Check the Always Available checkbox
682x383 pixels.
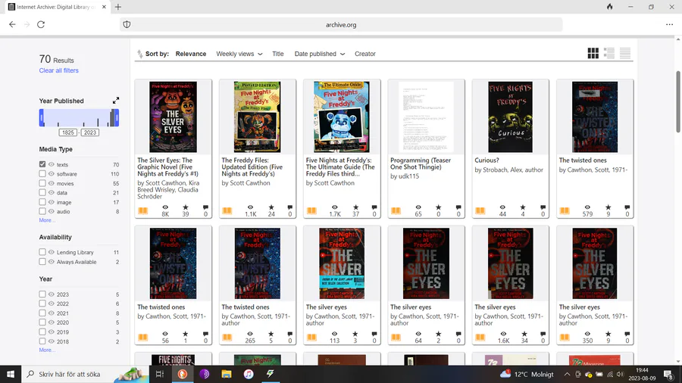[x=42, y=262]
